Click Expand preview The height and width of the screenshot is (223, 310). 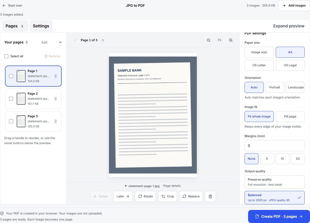coord(289,26)
